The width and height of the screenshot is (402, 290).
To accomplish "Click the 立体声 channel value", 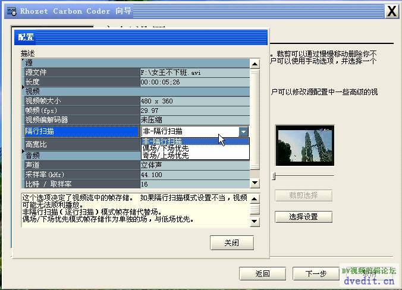I will pyautogui.click(x=151, y=165).
